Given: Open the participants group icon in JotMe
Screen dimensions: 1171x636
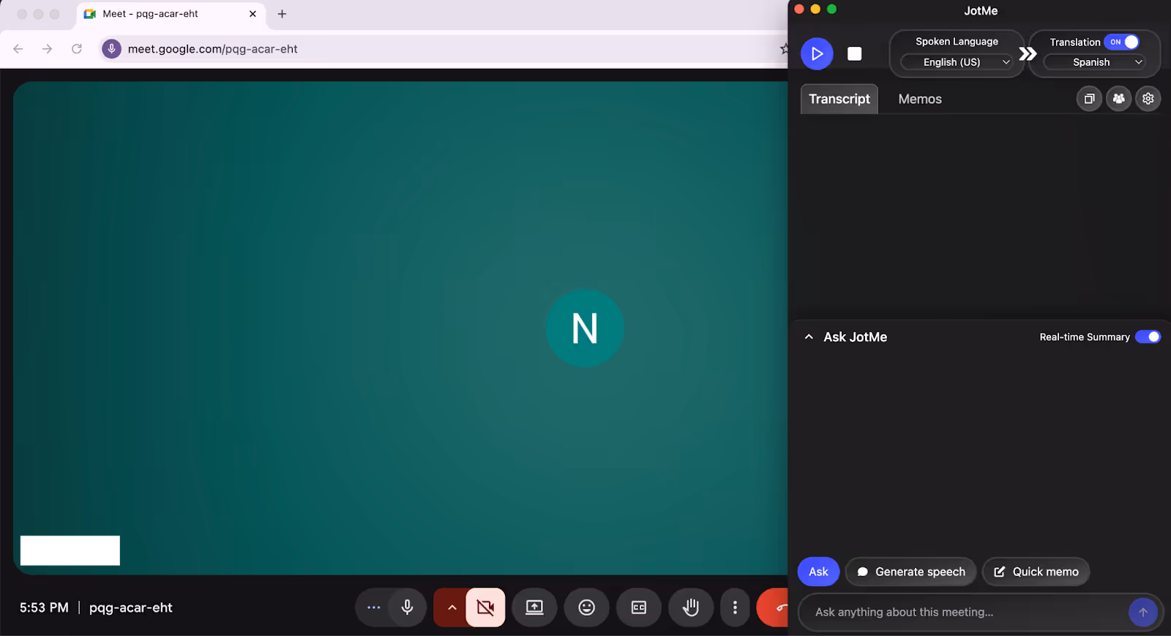Looking at the screenshot, I should [x=1118, y=99].
